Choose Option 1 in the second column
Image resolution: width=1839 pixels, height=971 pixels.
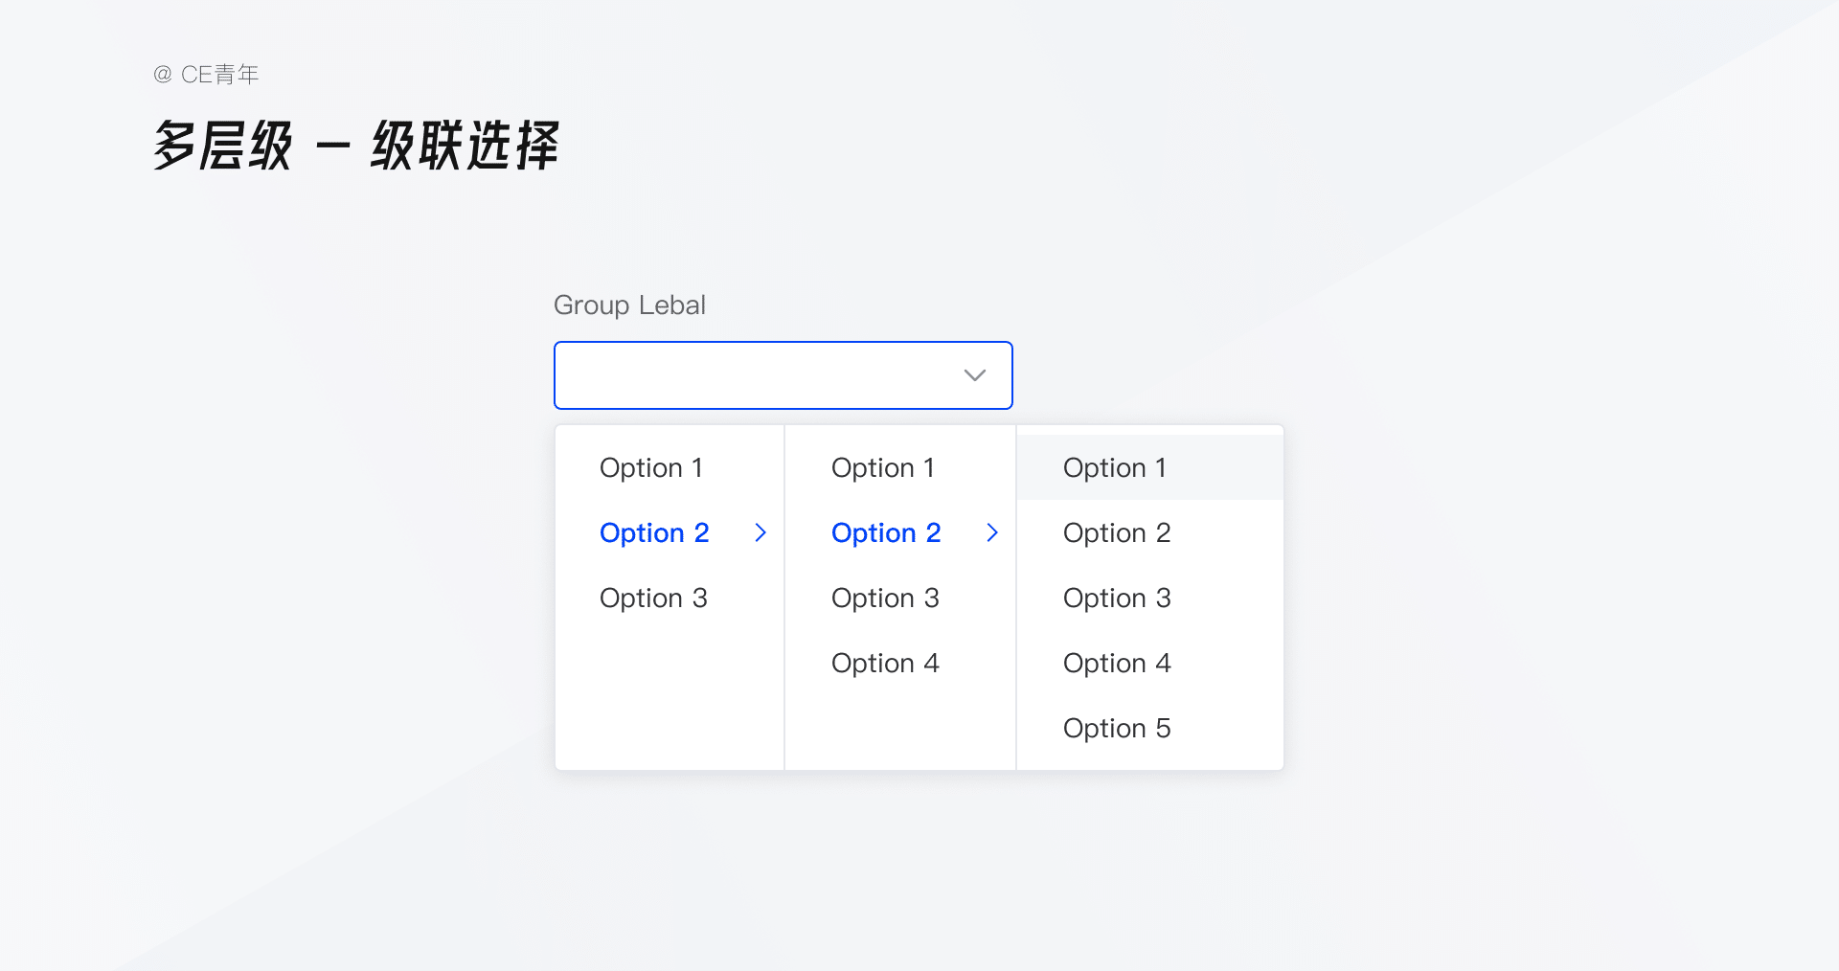[883, 467]
